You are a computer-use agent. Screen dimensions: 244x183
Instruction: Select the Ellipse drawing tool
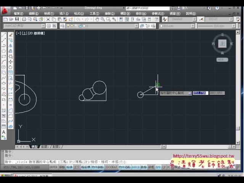[3, 83]
